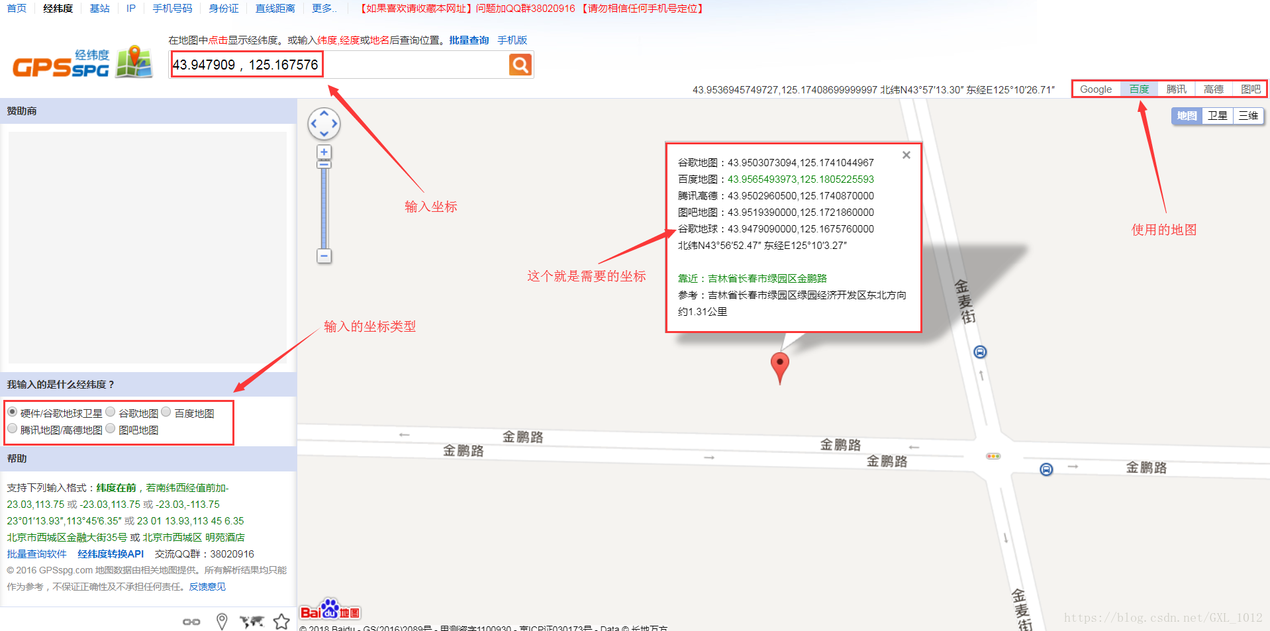Viewport: 1270px width, 631px height.
Task: Open IP lookup in top navigation
Action: click(131, 9)
